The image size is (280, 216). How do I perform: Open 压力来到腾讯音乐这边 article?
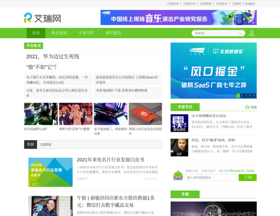[x=209, y=116]
